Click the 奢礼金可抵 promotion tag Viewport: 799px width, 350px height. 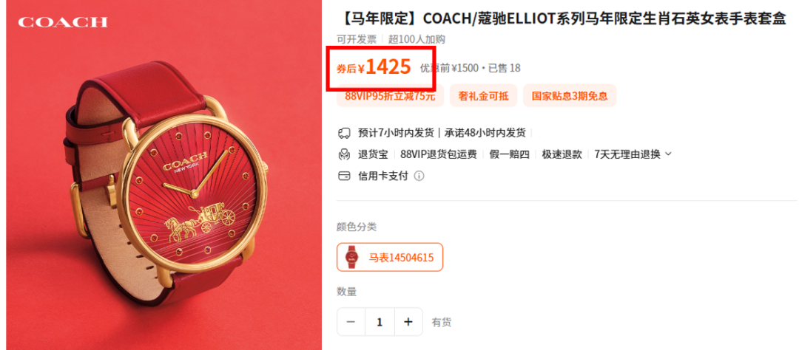coord(483,96)
